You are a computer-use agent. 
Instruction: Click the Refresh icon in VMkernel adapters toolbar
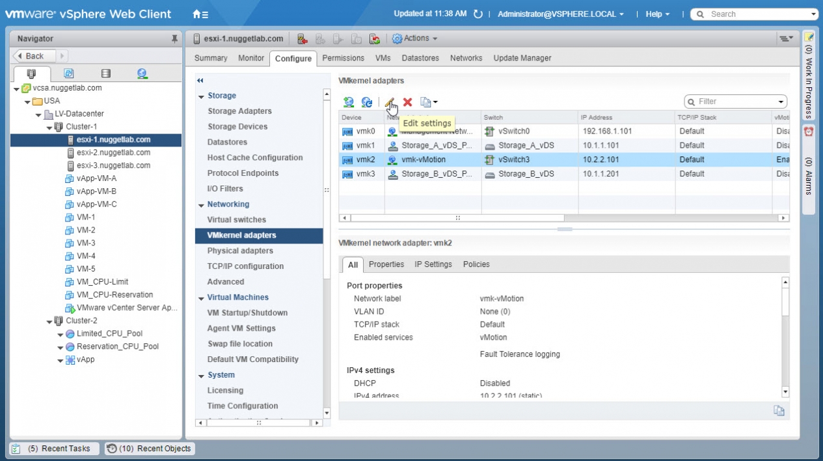click(367, 102)
